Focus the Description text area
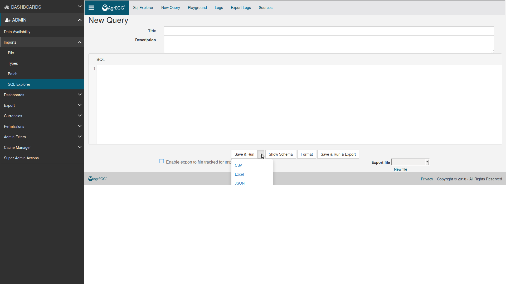Viewport: 506px width, 284px height. pyautogui.click(x=329, y=44)
